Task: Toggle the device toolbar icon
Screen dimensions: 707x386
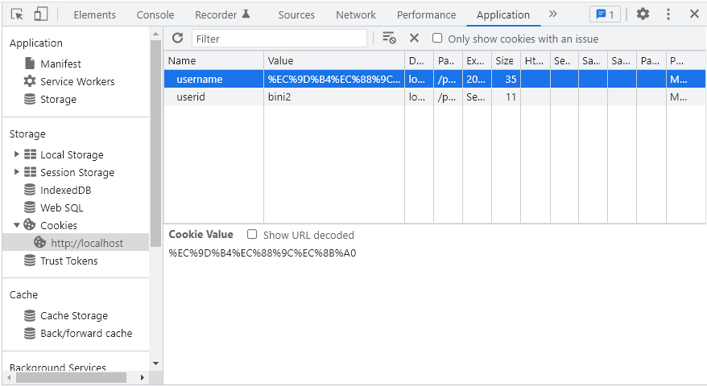Action: pyautogui.click(x=40, y=14)
